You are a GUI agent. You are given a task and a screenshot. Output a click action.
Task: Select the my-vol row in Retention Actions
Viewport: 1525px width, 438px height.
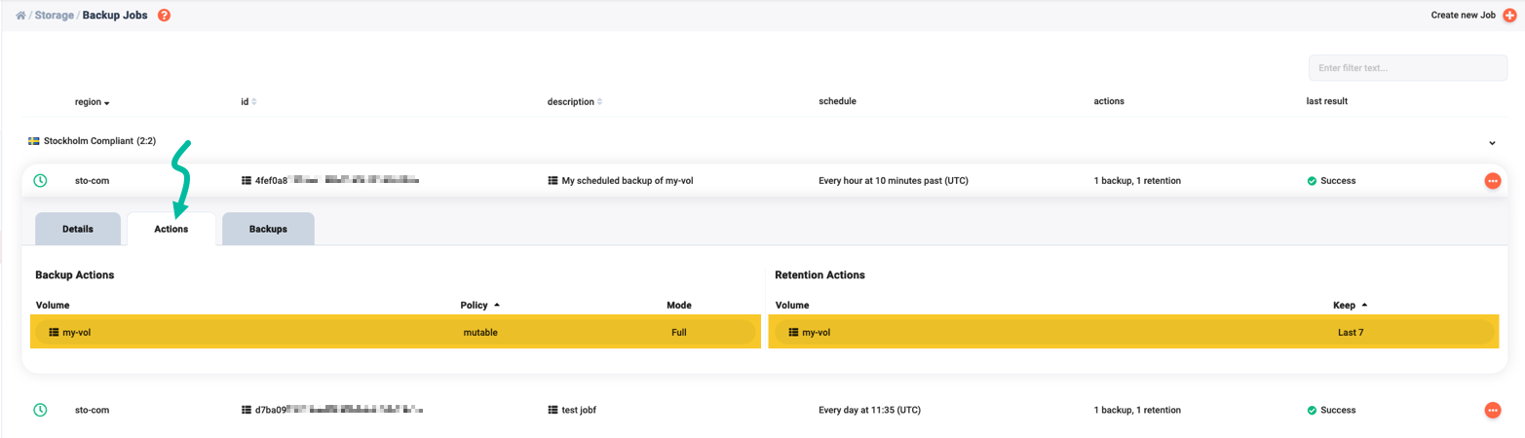coord(1133,332)
